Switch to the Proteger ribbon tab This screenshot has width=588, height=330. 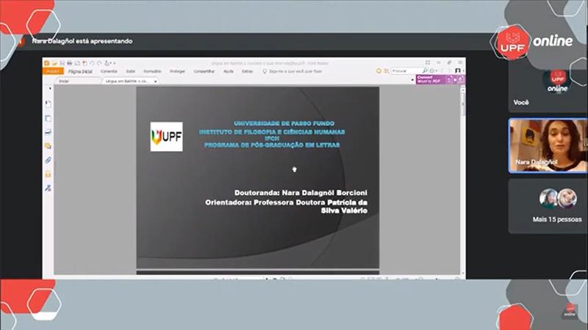tap(177, 71)
